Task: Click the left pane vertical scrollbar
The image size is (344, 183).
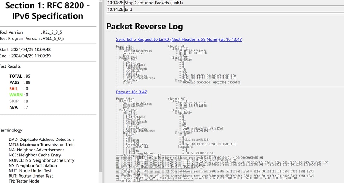Action: 101,90
